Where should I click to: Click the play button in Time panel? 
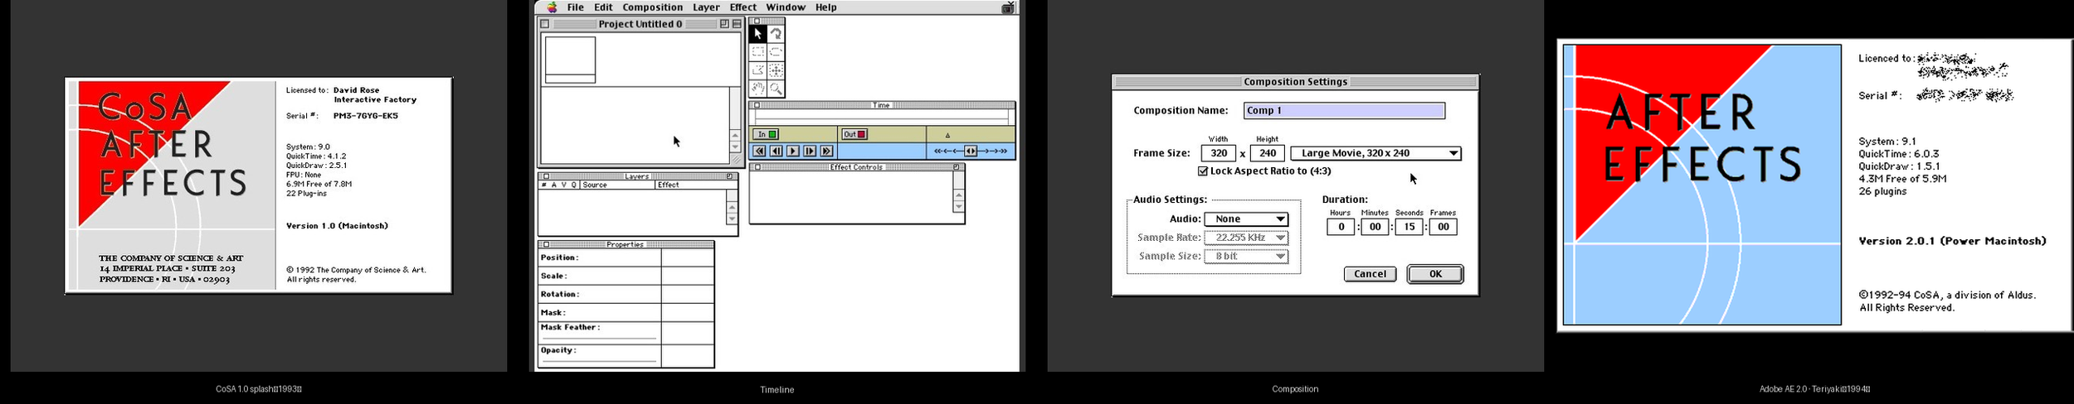[x=793, y=151]
